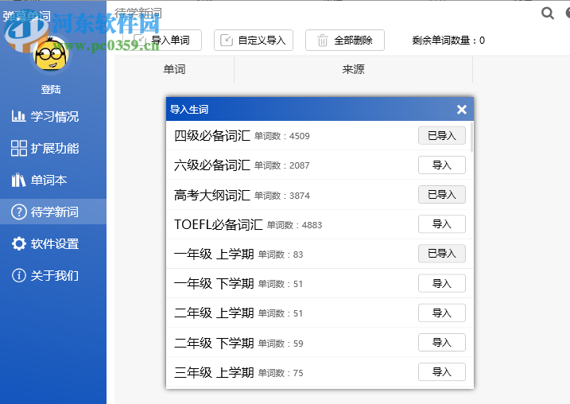Click word count 单词数：4883
This screenshot has width=570, height=404.
tap(294, 225)
